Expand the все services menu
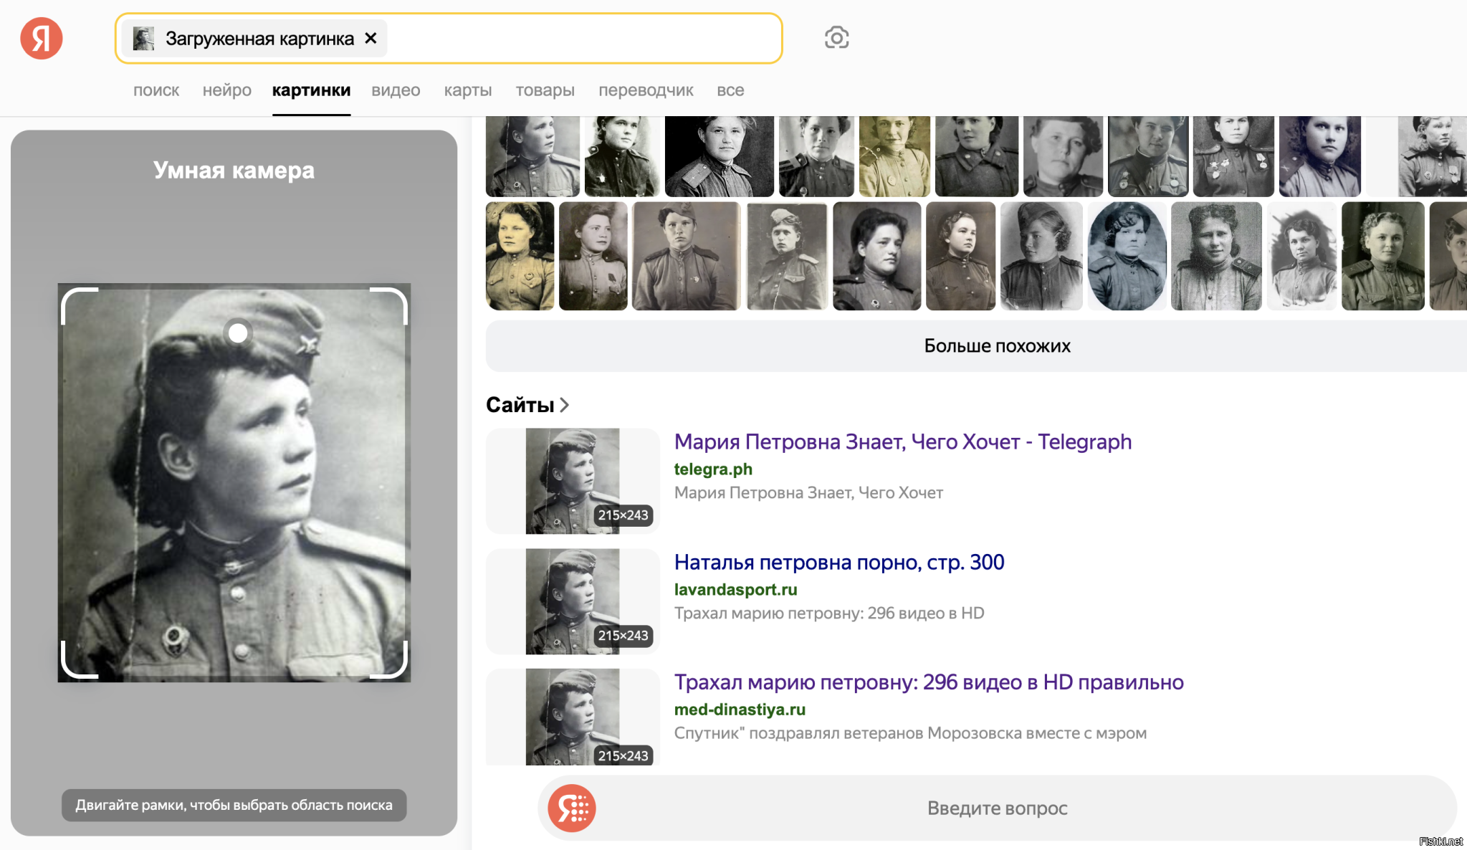Viewport: 1467px width, 850px height. point(730,90)
